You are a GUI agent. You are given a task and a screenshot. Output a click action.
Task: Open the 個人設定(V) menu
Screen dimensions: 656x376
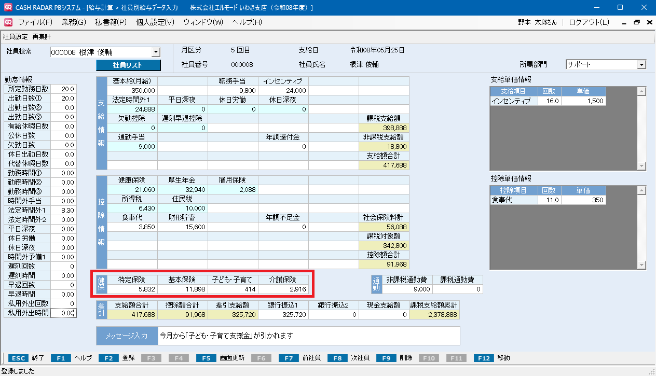click(x=155, y=22)
